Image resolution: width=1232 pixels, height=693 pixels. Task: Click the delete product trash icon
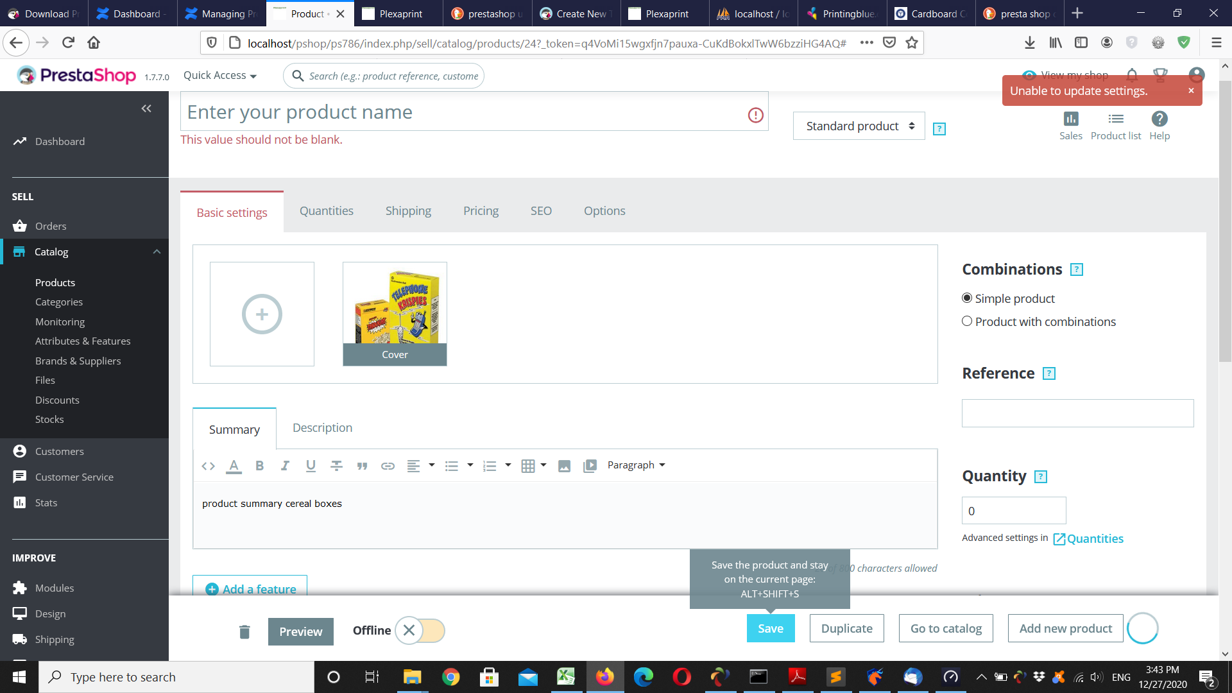coord(244,631)
